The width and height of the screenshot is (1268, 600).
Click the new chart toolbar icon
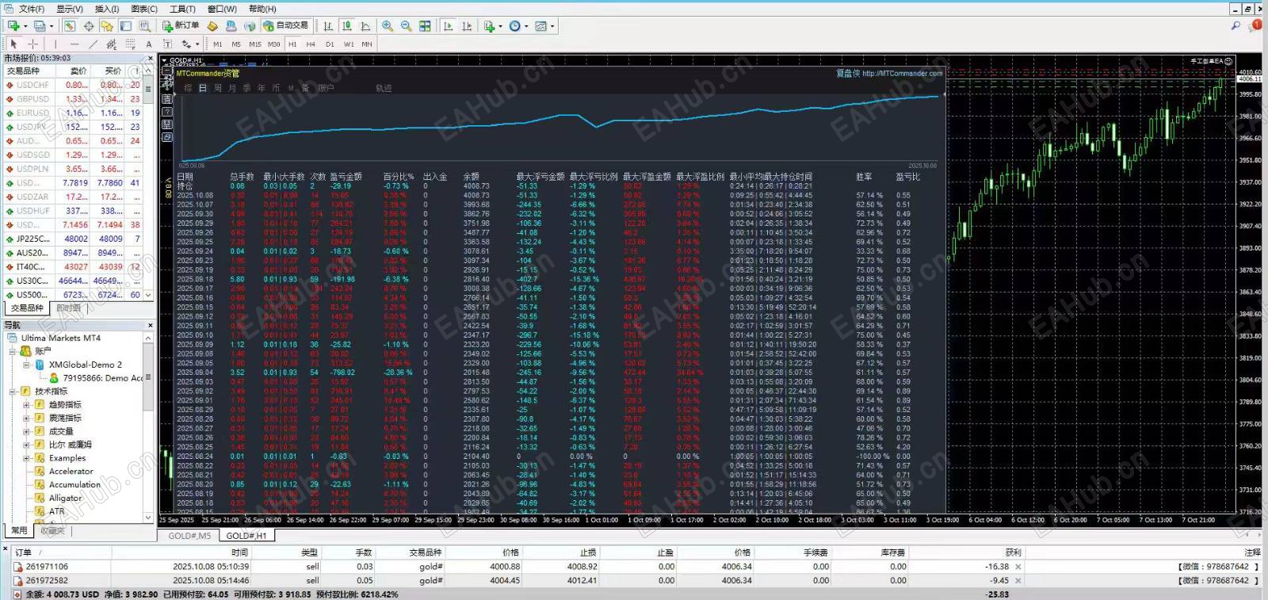coord(13,26)
